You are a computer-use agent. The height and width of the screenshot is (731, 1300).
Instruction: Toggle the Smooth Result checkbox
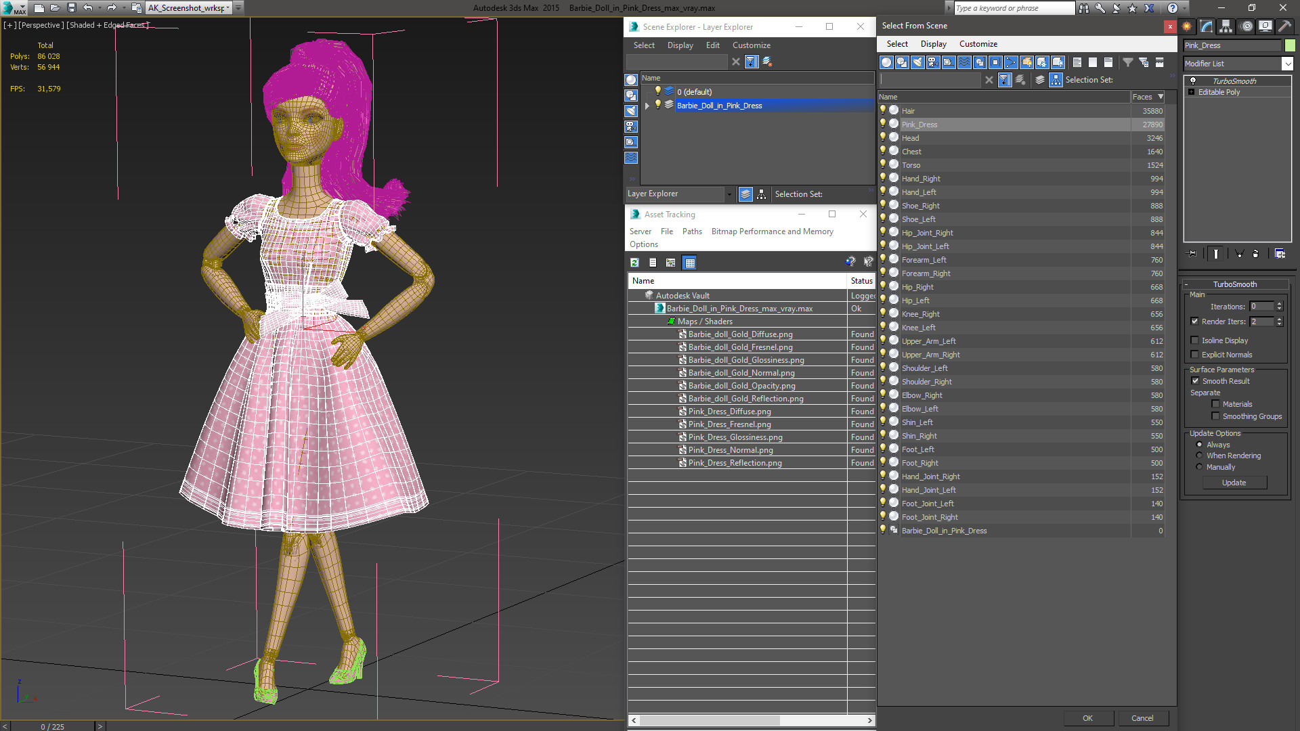pos(1195,381)
